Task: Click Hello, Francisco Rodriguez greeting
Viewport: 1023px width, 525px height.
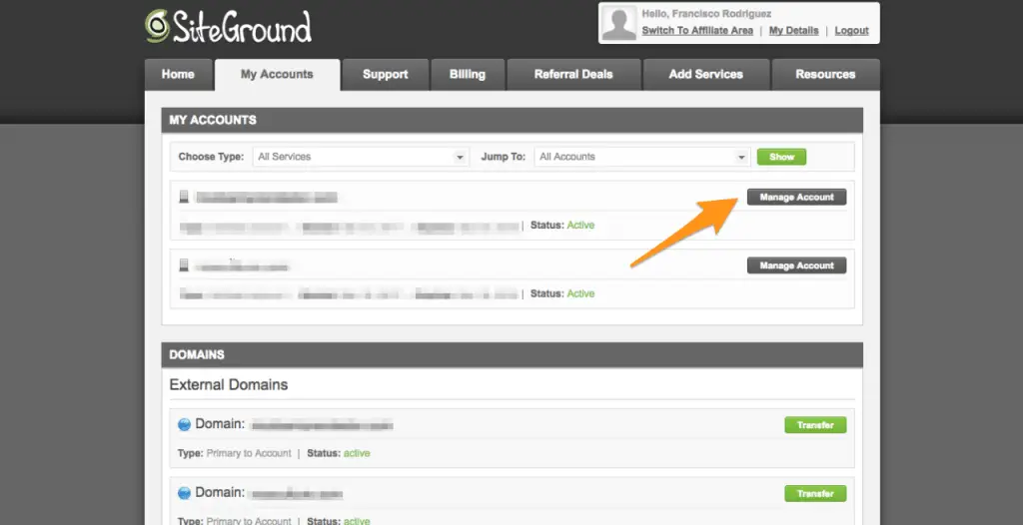Action: [x=706, y=14]
